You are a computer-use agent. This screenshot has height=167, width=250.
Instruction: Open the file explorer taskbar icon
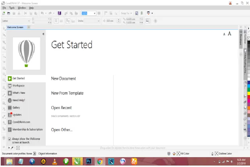[x=9, y=162]
